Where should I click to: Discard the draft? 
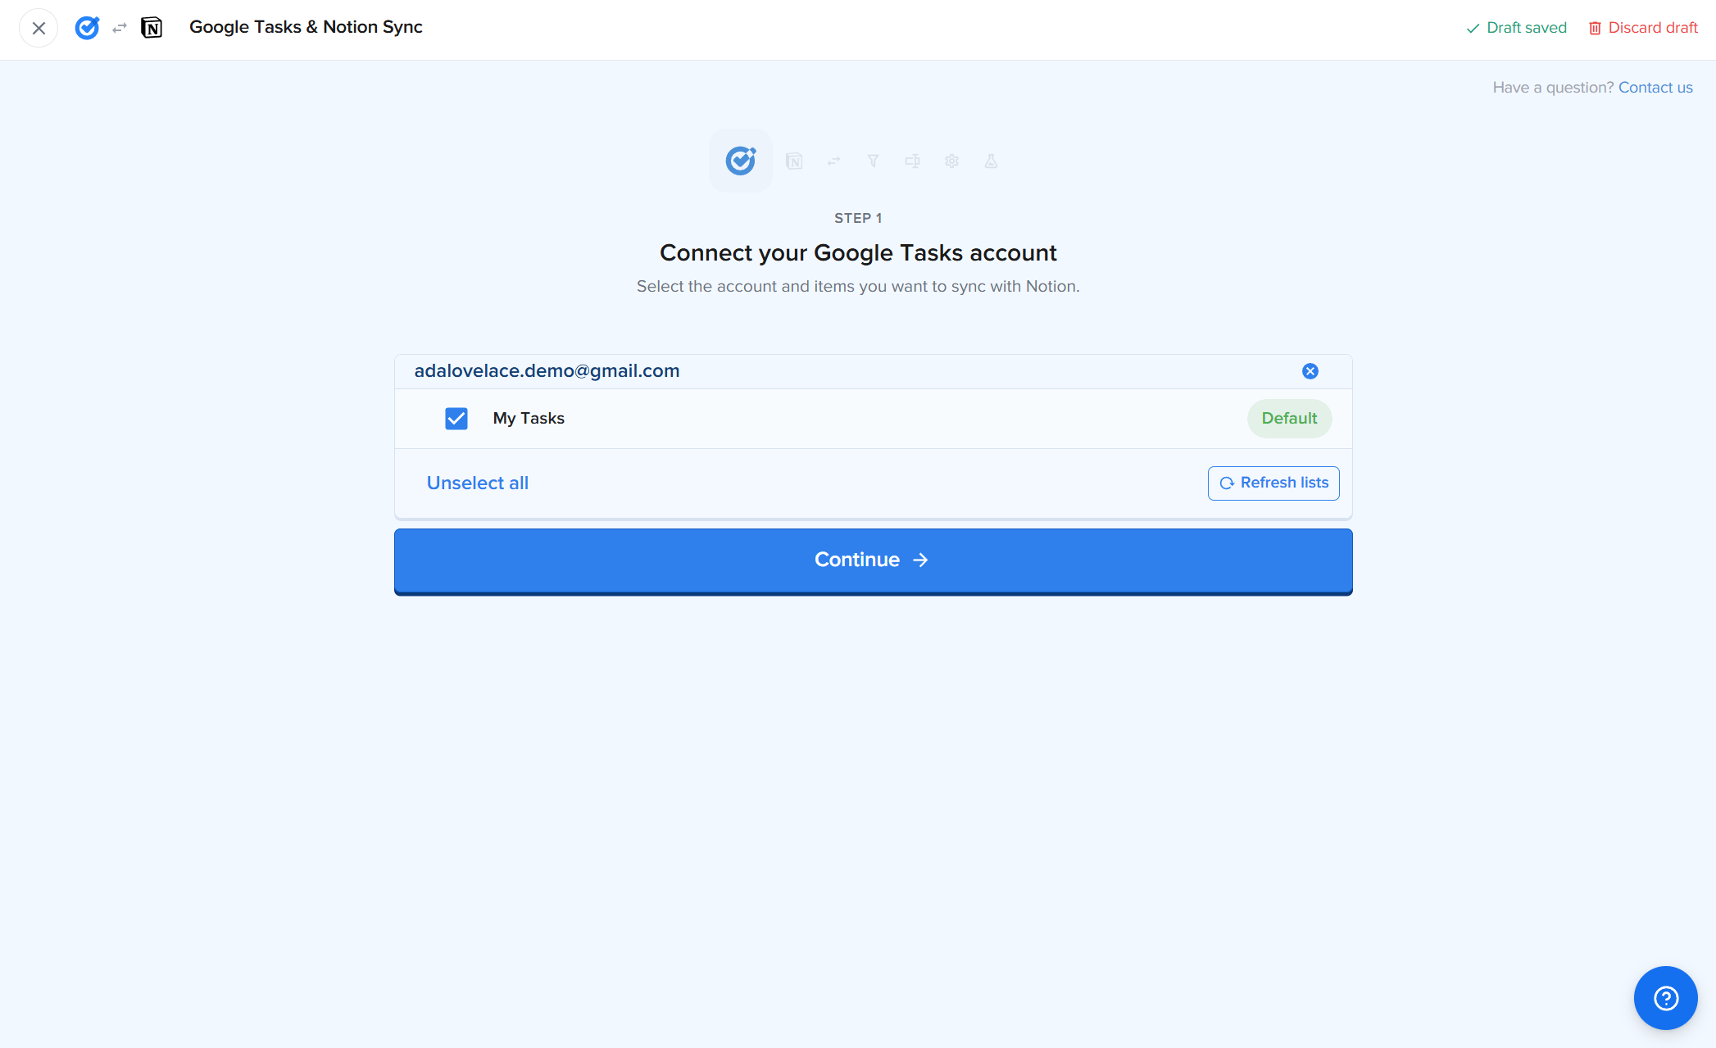(x=1643, y=28)
